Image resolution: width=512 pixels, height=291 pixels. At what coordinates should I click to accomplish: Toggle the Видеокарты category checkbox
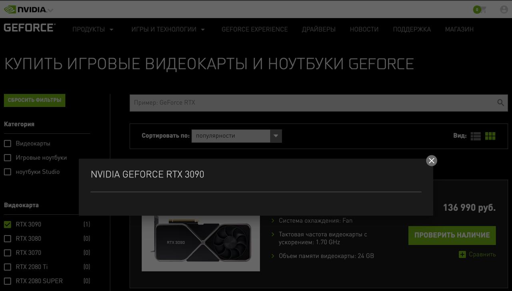tap(8, 143)
